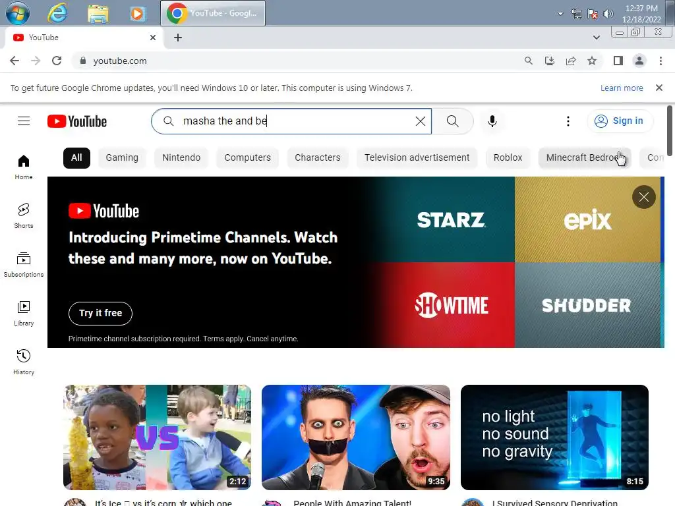
Task: Open Library from the sidebar
Action: [24, 313]
